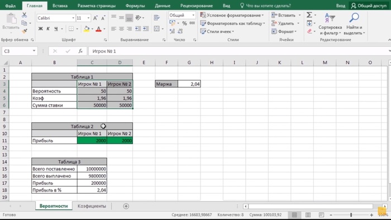The width and height of the screenshot is (391, 220).
Task: Click the Decrease Decimal icon
Action: coord(180,31)
